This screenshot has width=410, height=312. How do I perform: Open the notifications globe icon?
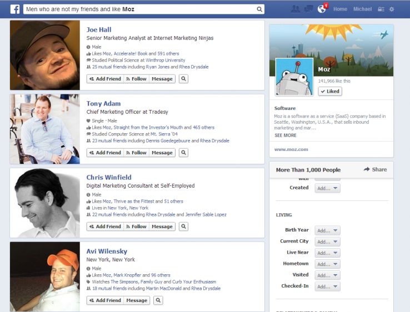322,9
